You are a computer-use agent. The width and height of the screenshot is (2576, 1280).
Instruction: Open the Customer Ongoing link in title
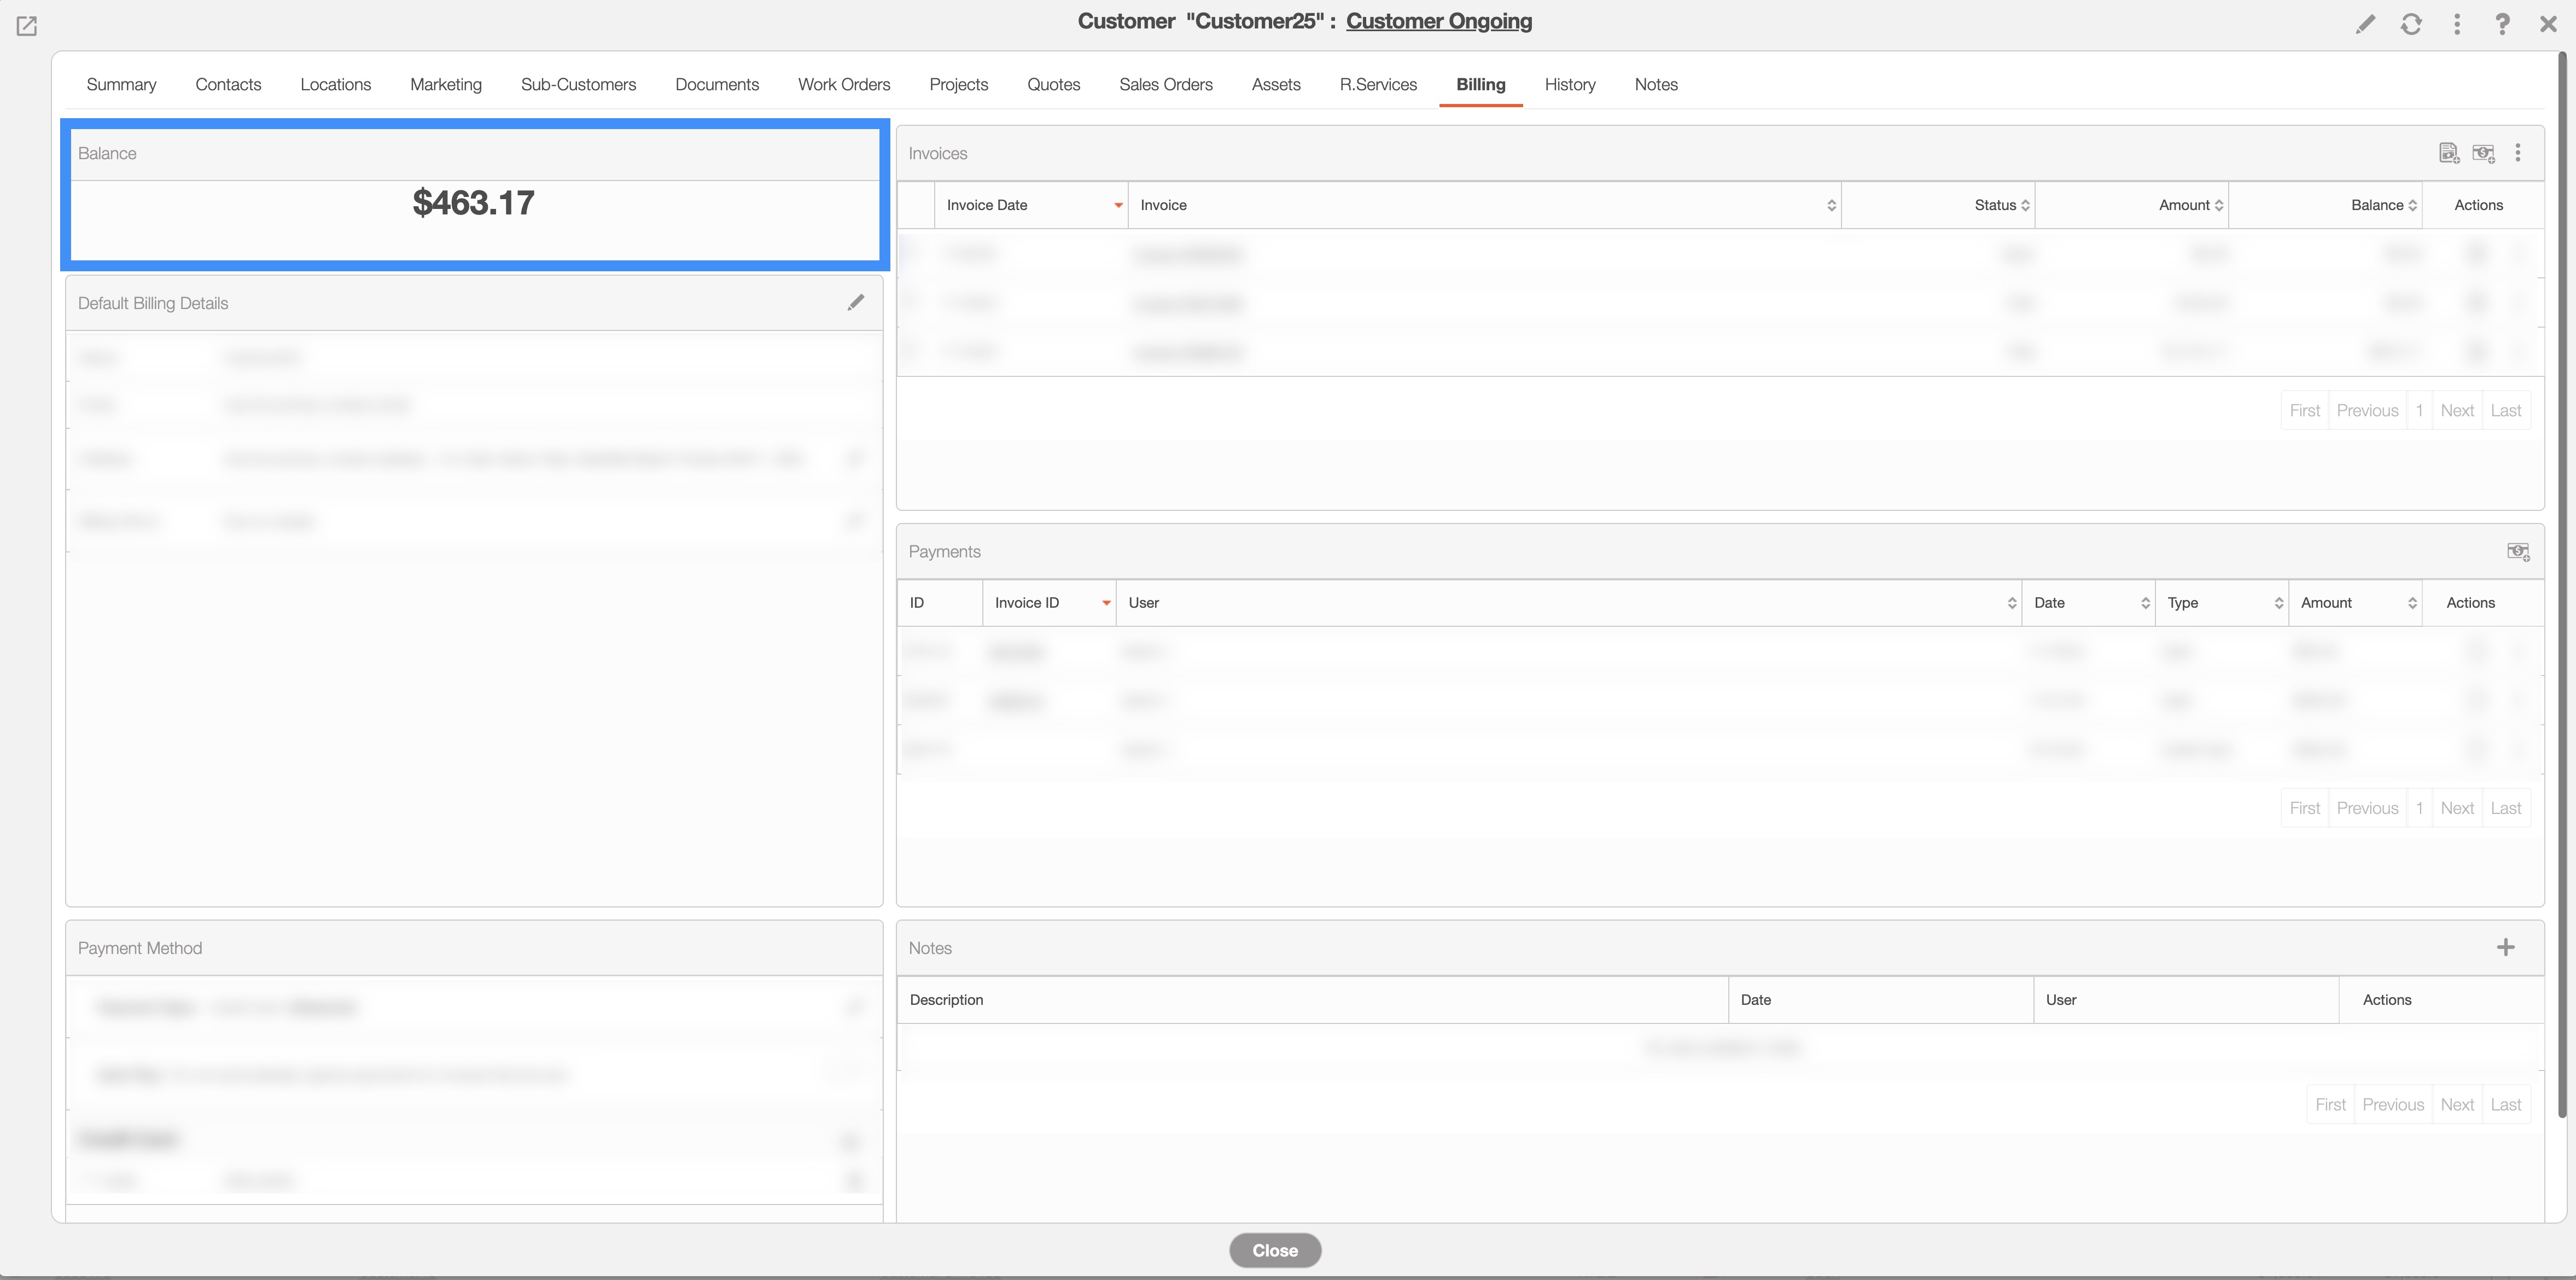coord(1438,21)
